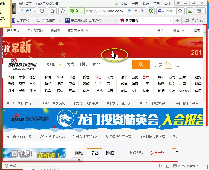Screen dimensions: 209x170
Task: Click the tab bar broom cleanup icon
Action: pos(187,20)
